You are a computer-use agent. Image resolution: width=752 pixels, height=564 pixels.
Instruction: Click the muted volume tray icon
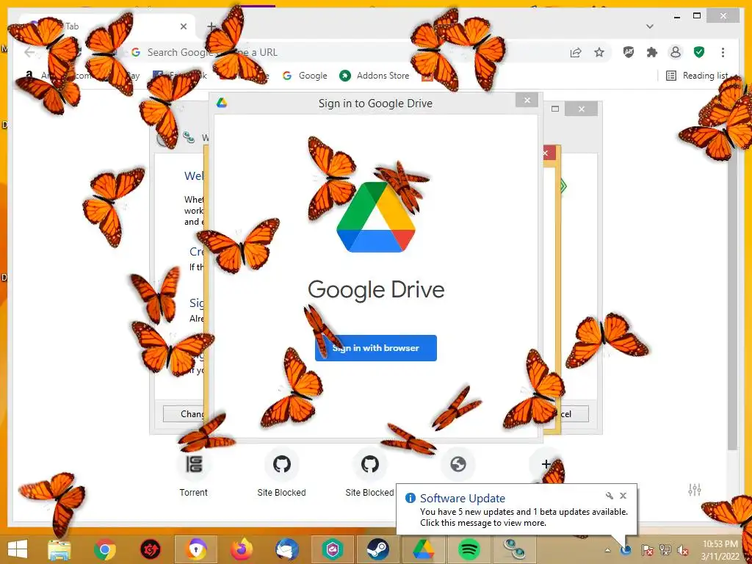pyautogui.click(x=682, y=549)
